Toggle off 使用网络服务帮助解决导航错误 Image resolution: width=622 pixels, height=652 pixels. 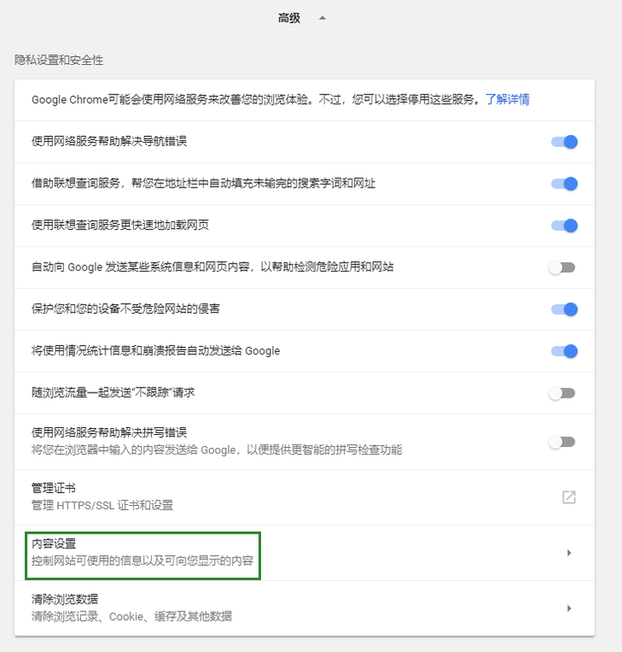(x=564, y=142)
